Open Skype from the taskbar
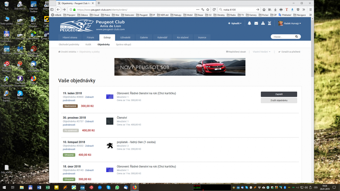 point(108,187)
